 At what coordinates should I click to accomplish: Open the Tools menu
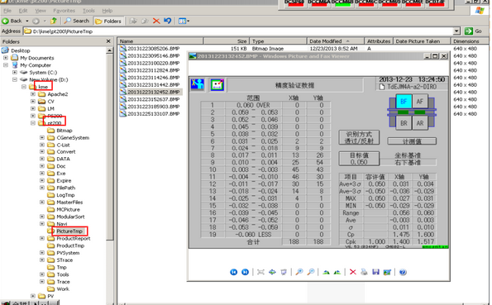coord(88,11)
